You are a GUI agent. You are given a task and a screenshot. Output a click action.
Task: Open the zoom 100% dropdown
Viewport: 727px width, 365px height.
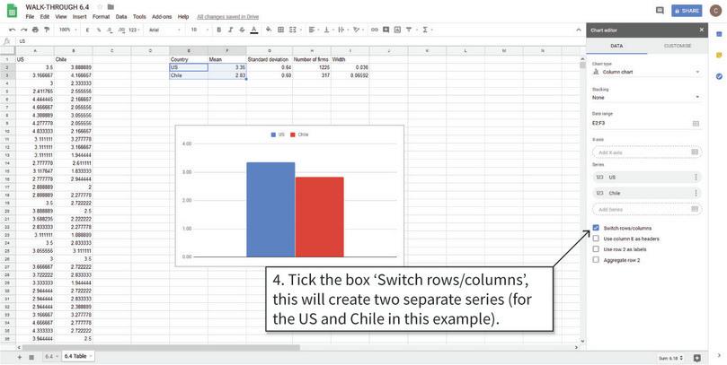tap(67, 30)
